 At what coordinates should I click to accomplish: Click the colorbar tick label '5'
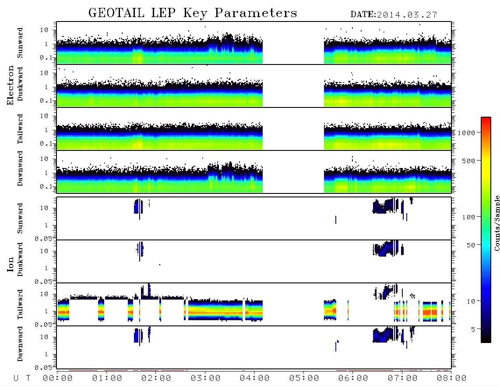tap(474, 329)
